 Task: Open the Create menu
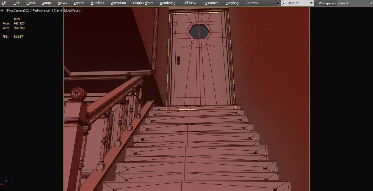click(x=79, y=3)
